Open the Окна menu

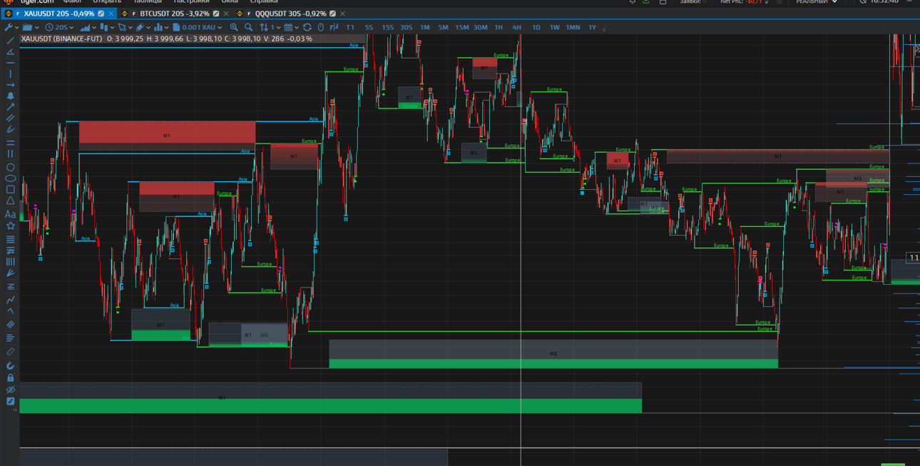tap(229, 2)
